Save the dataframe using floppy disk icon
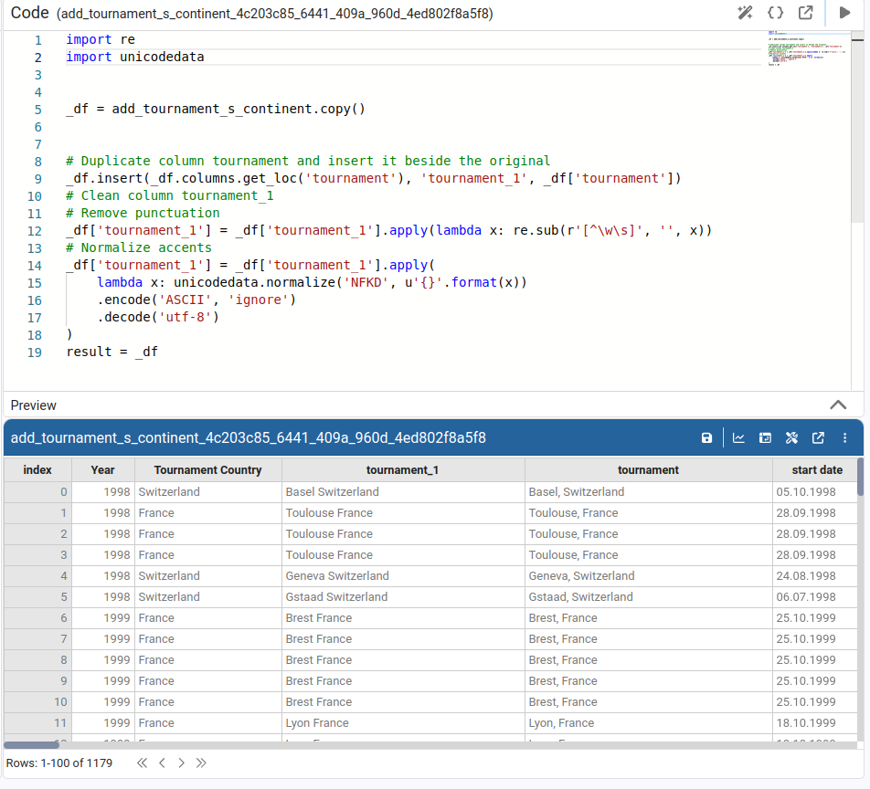 coord(706,438)
